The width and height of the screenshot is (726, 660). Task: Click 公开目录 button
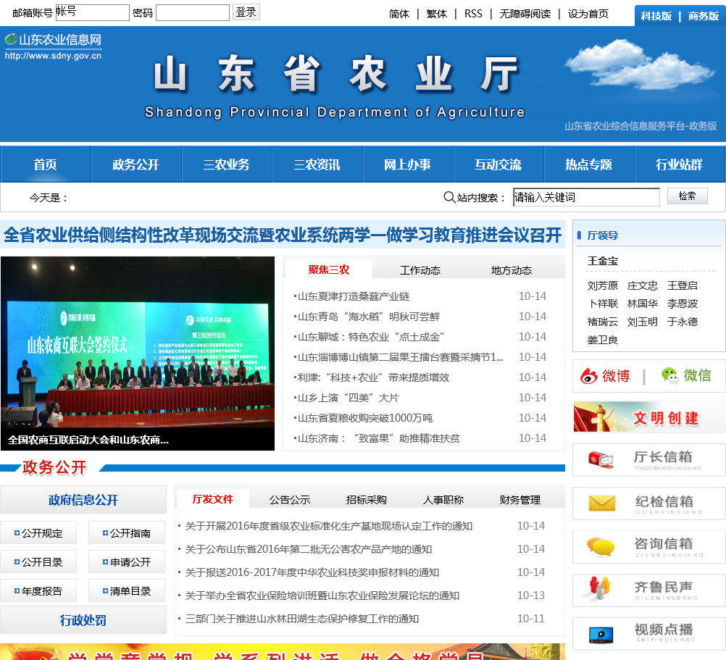[38, 562]
